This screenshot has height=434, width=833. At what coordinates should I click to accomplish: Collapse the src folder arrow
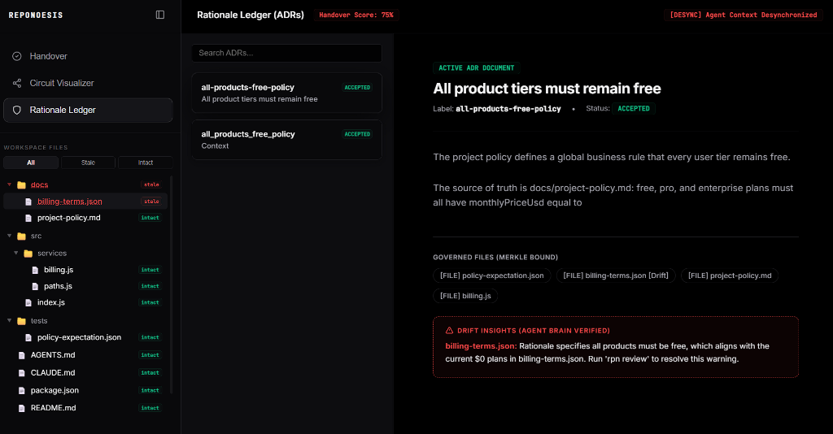[9, 236]
